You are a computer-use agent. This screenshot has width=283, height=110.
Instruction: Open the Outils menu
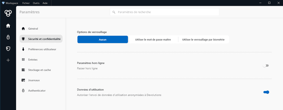(x=36, y=3)
